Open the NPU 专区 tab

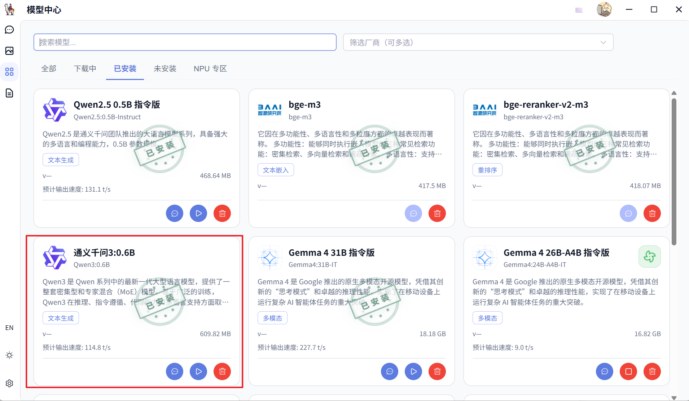[x=210, y=68]
